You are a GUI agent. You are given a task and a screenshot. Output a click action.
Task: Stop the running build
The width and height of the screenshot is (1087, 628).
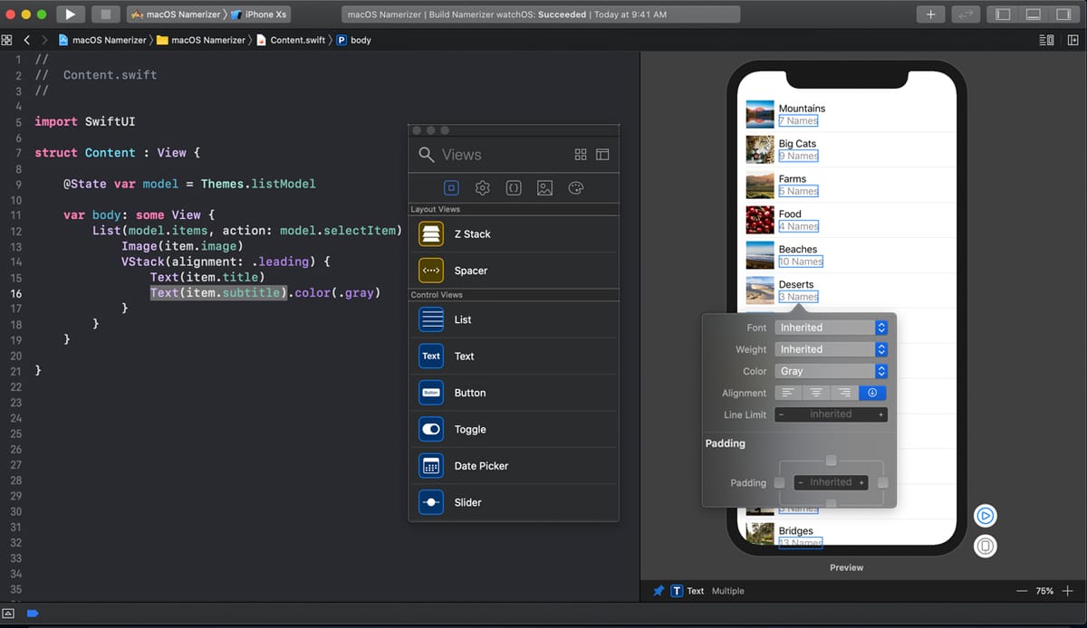106,14
